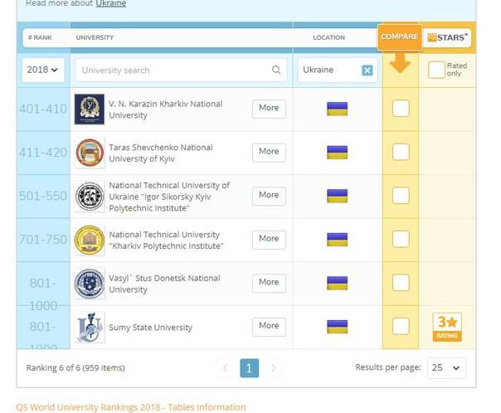Click More for Sumy State University
The height and width of the screenshot is (413, 501).
point(269,327)
